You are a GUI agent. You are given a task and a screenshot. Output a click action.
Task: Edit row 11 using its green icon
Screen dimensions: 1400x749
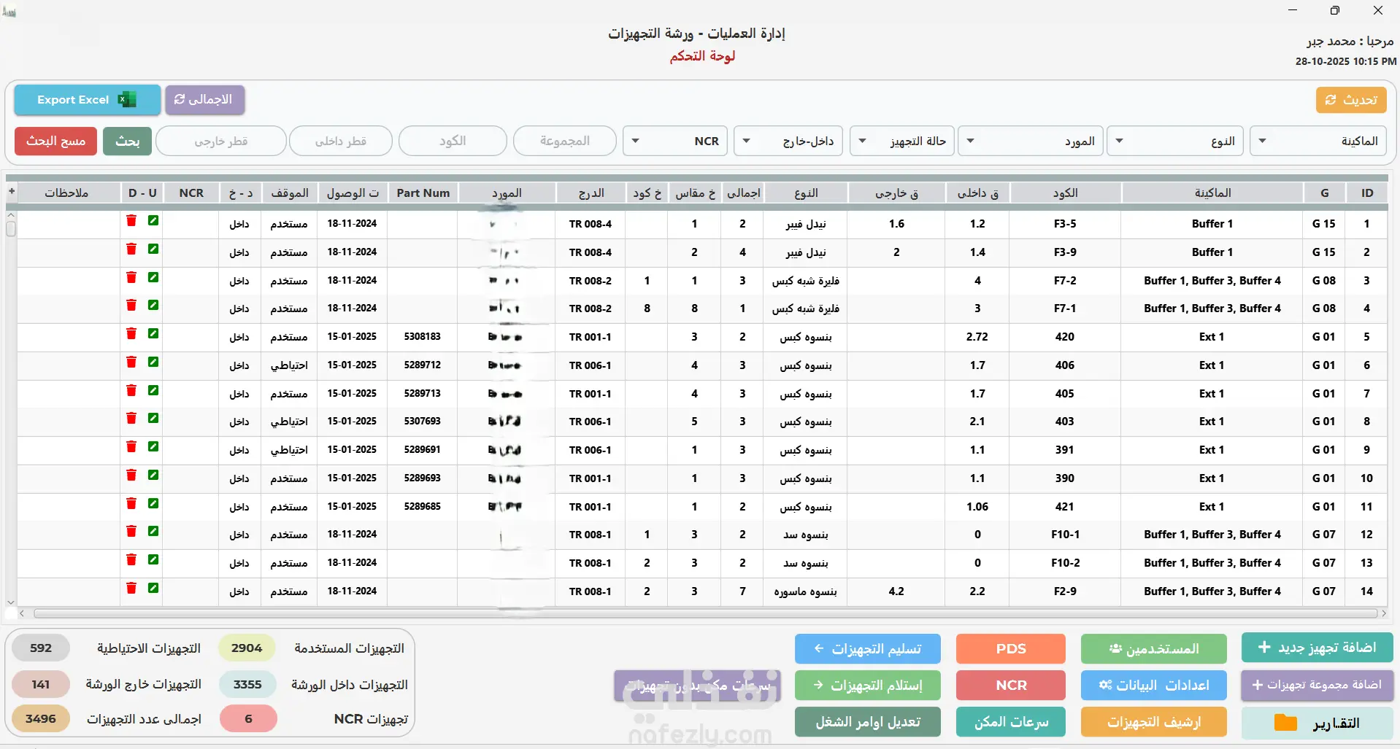tap(153, 503)
